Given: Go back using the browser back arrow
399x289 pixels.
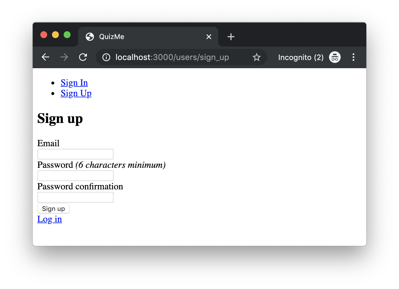Looking at the screenshot, I should 45,57.
